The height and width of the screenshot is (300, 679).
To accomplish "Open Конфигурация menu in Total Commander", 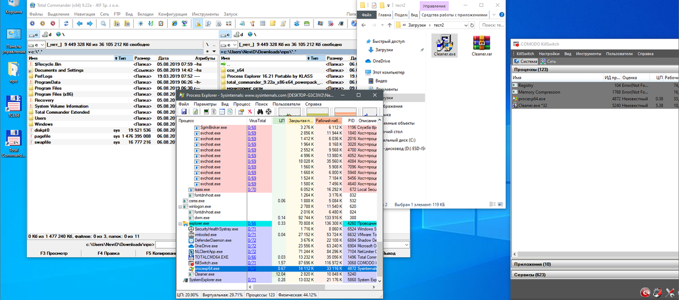I will pos(173,14).
